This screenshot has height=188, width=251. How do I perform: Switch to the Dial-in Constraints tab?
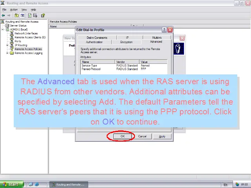(x=97, y=38)
